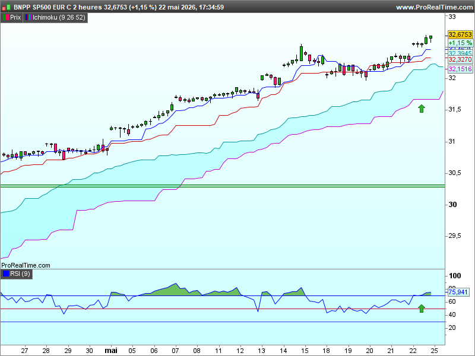Screen dimensions: 475x356
Task: Click the www.ProRealTime.com link
Action: tap(434, 7)
